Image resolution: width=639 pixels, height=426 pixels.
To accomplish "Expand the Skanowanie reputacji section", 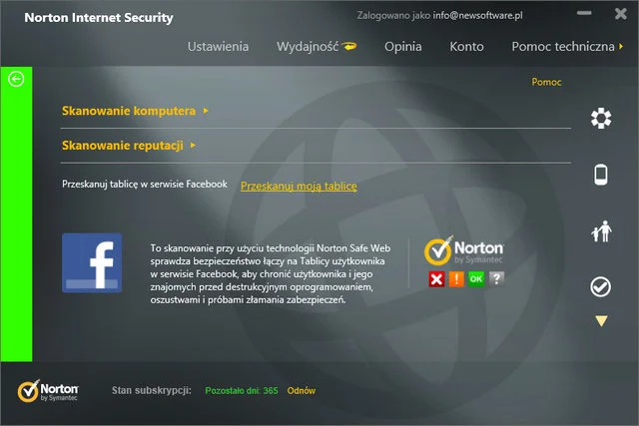I will [x=129, y=146].
